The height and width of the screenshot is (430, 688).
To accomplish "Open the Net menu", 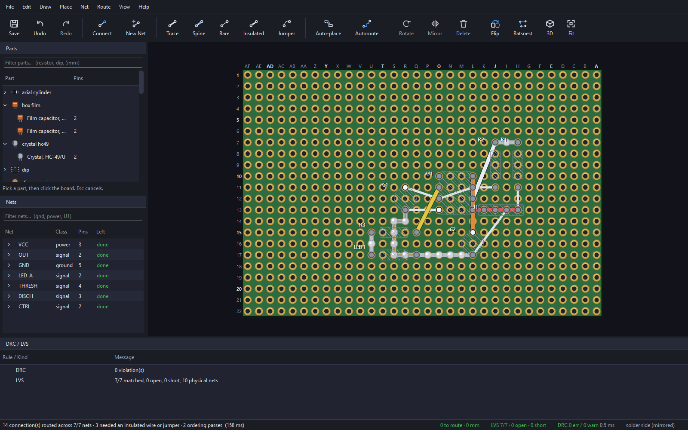I will [x=84, y=7].
